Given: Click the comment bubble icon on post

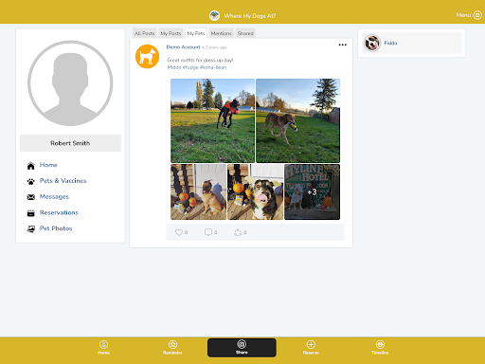Looking at the screenshot, I should coord(208,232).
